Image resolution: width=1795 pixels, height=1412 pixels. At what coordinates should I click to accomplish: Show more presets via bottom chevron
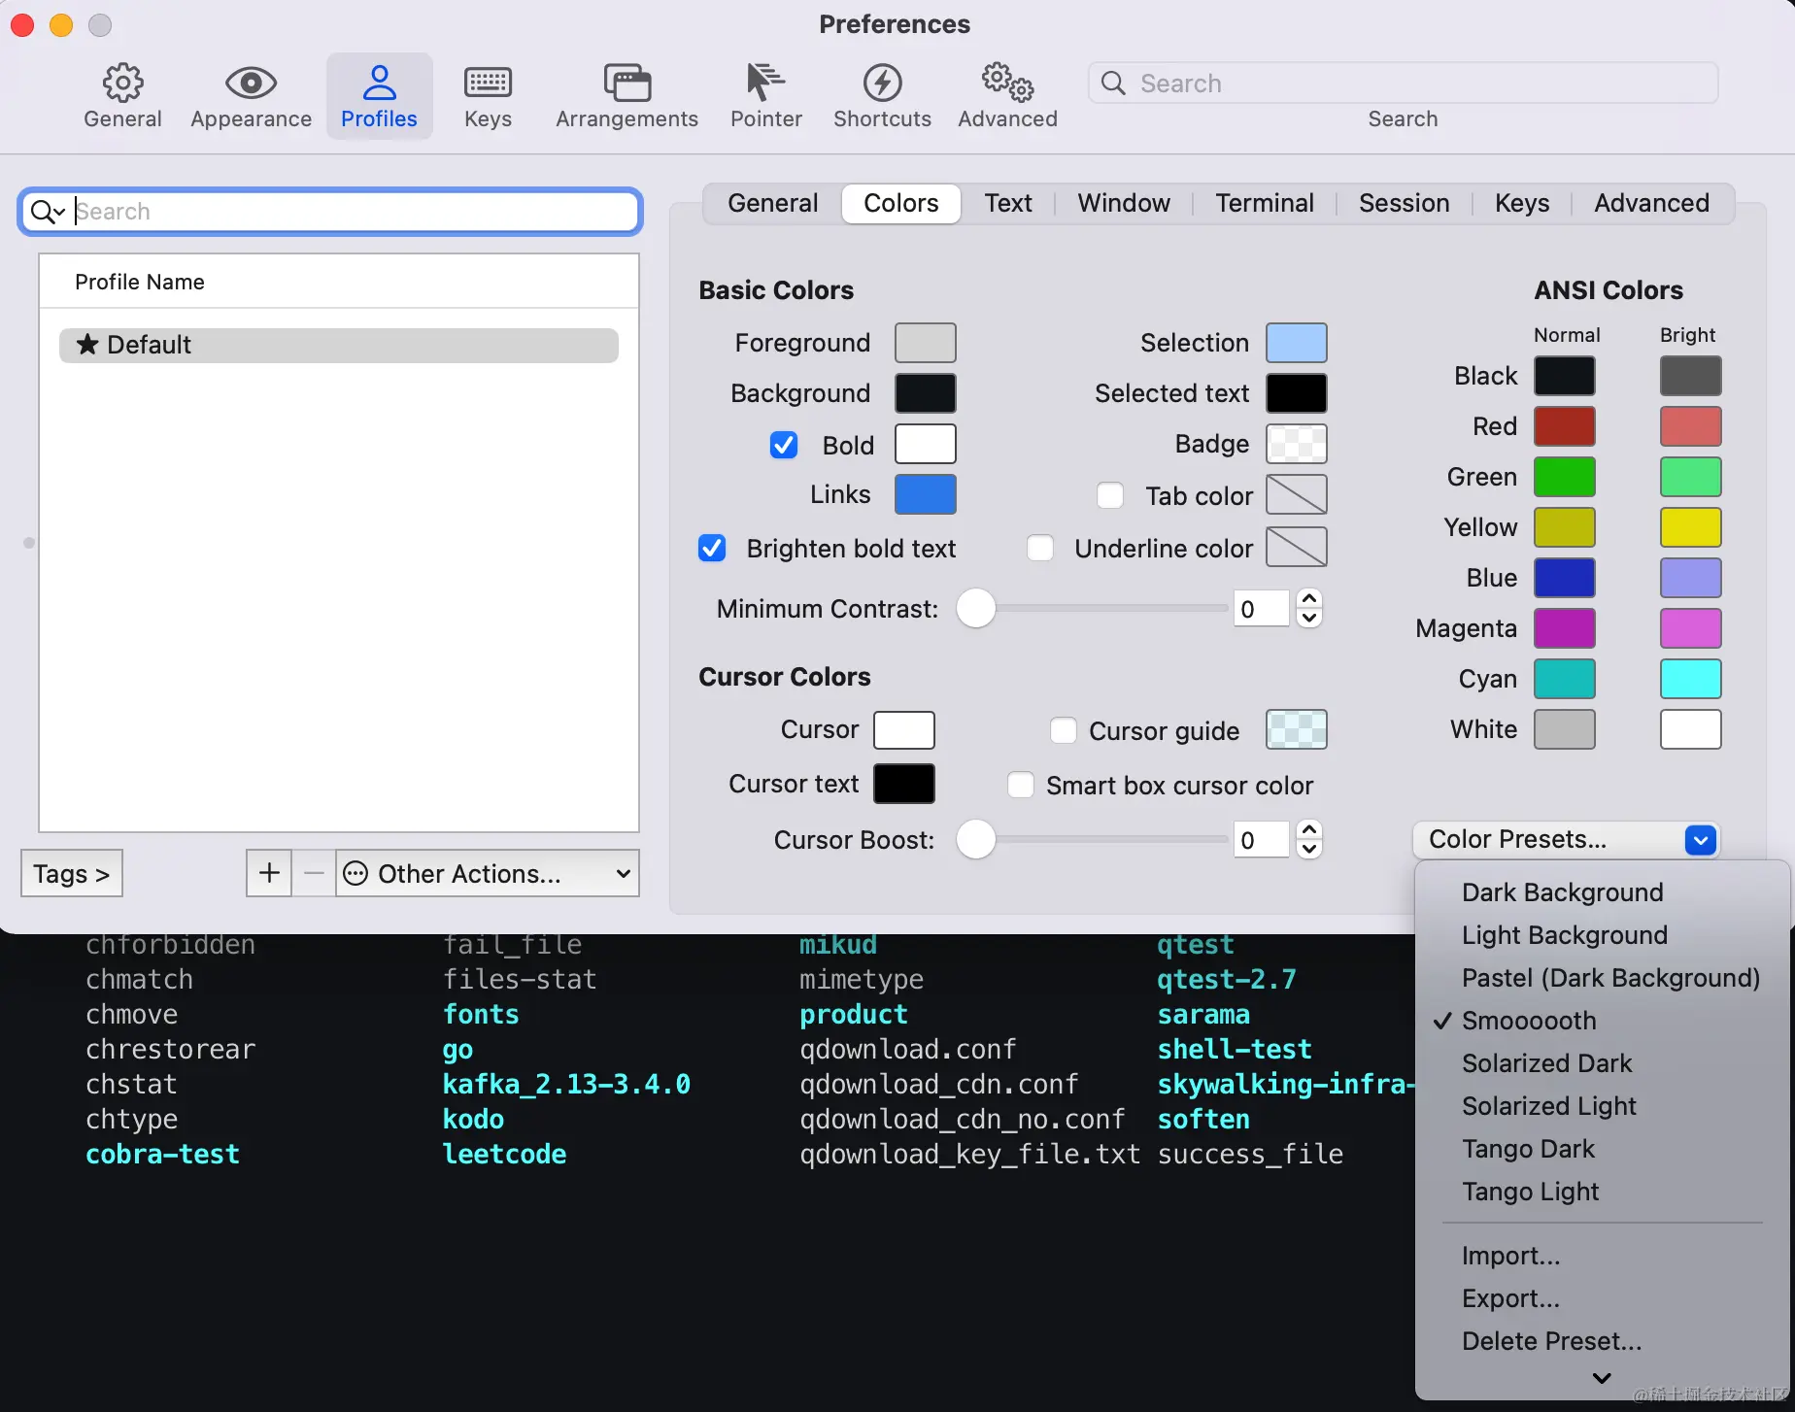point(1603,1378)
